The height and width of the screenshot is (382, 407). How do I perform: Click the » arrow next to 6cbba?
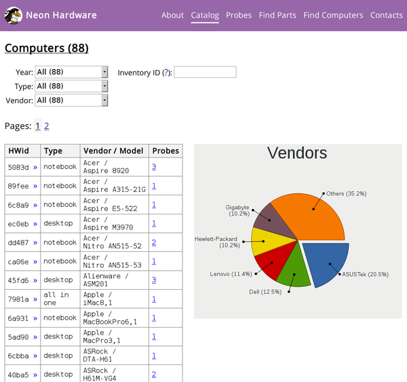tap(35, 356)
